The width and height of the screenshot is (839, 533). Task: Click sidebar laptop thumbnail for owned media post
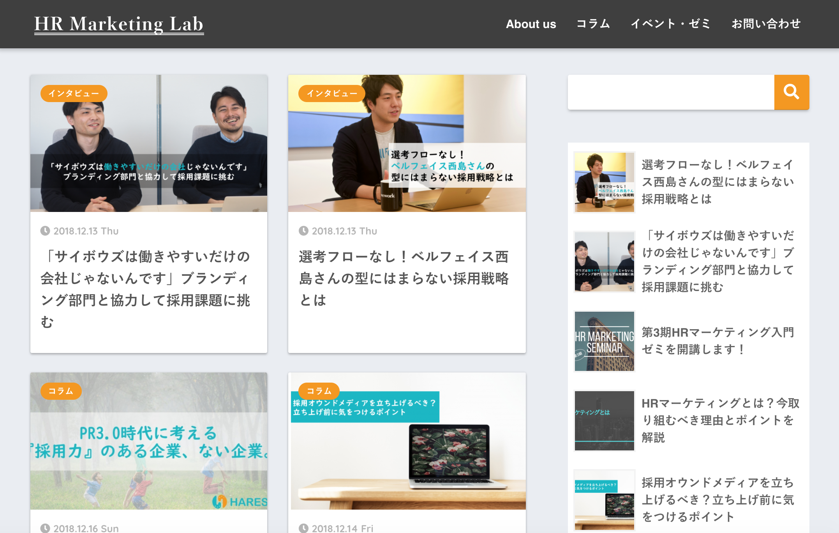(x=604, y=500)
